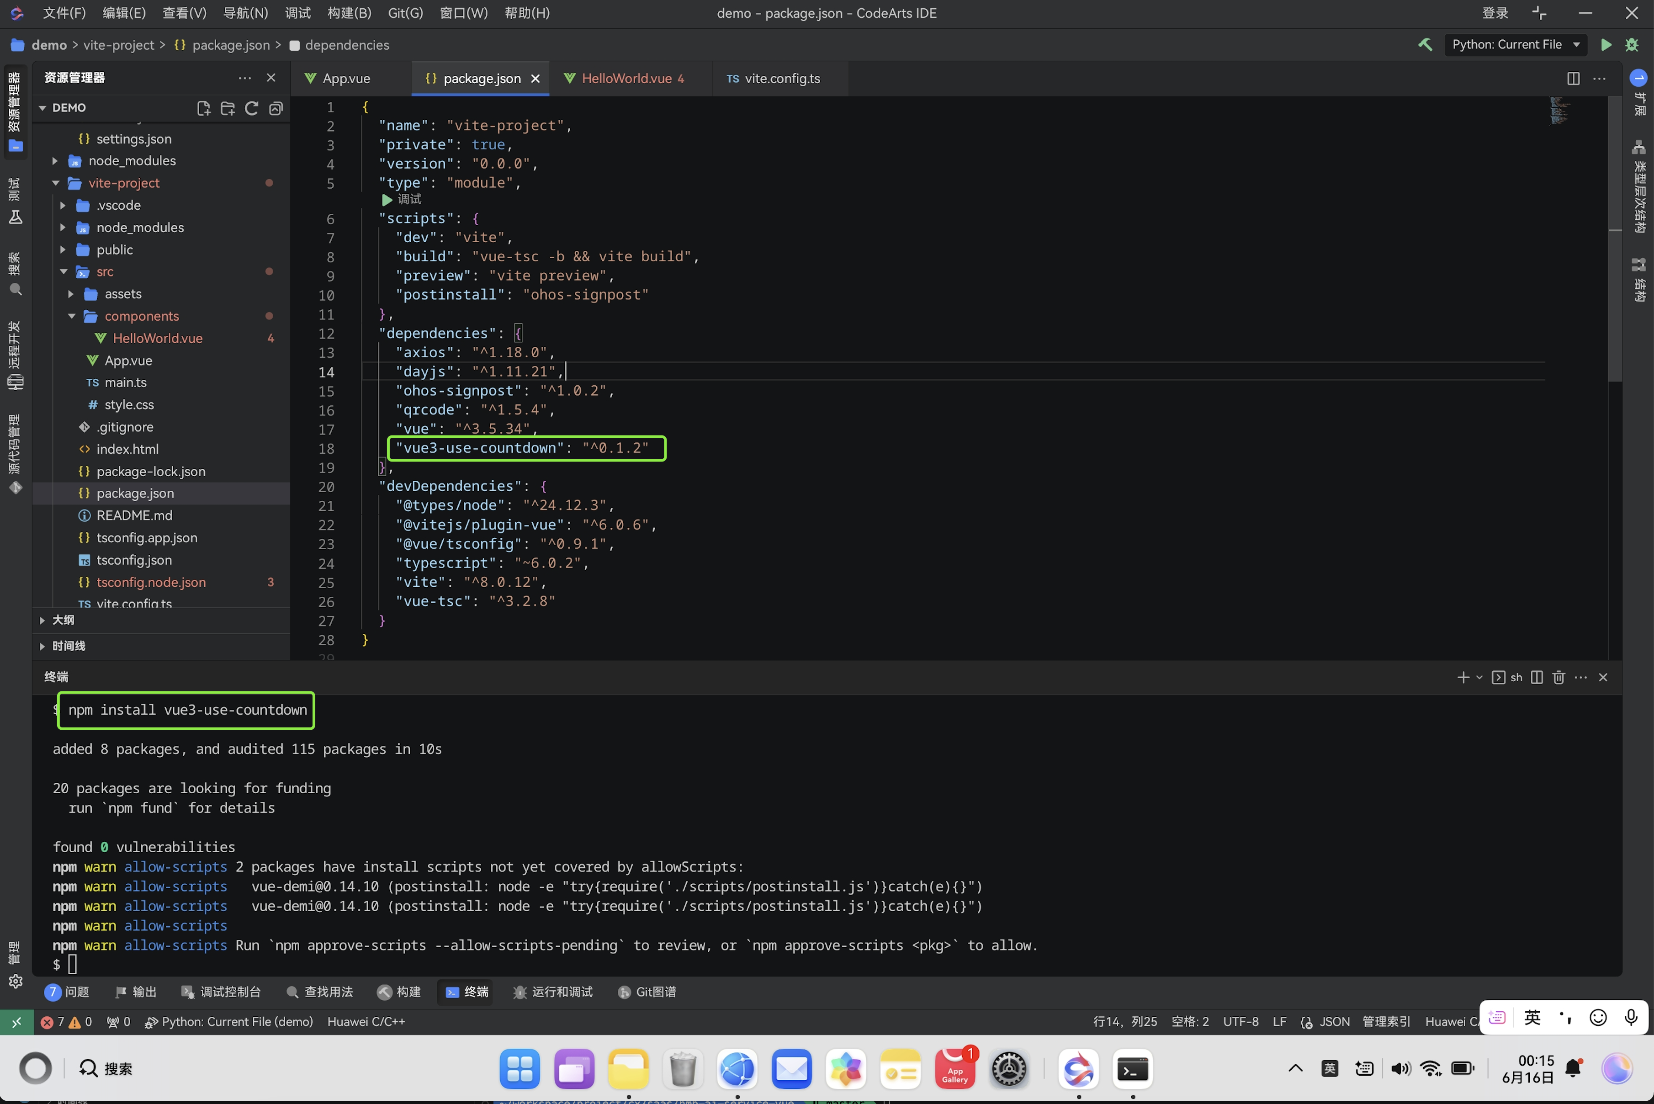Split the terminal panel

pos(1537,677)
